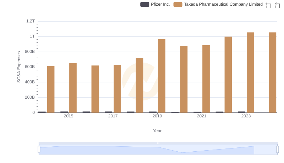The height and width of the screenshot is (163, 284).
Task: Click the left handle of the range slider
Action: (39, 150)
